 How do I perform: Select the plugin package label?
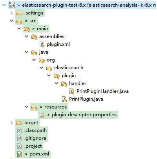(x=69, y=76)
